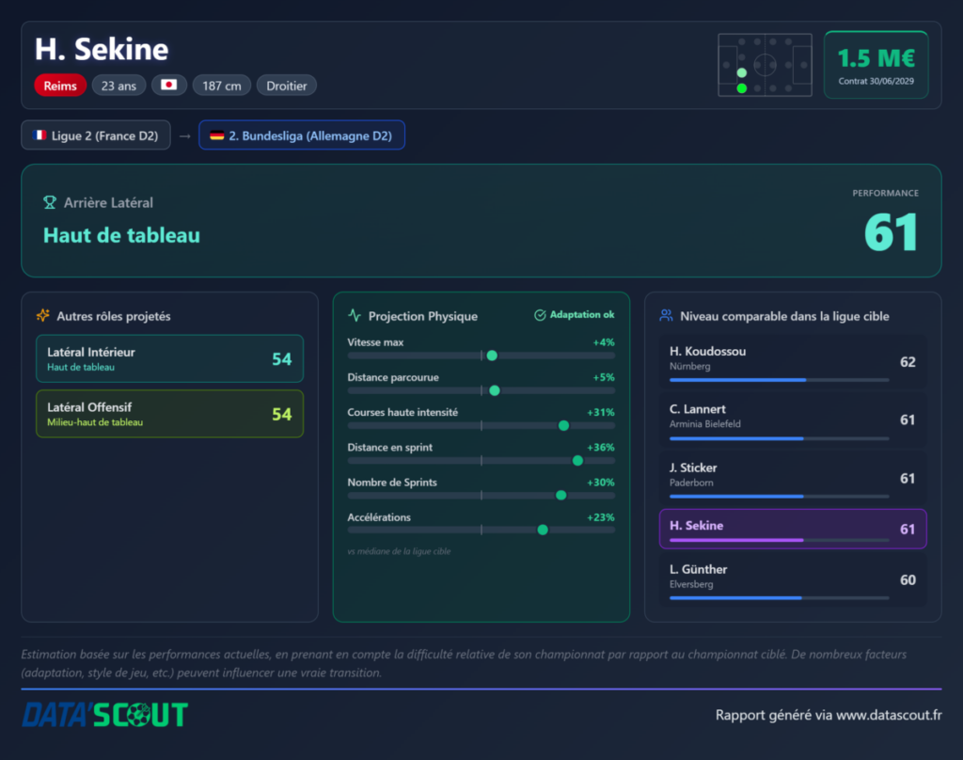
Task: Click the Accélérations slider dot
Action: pyautogui.click(x=543, y=530)
